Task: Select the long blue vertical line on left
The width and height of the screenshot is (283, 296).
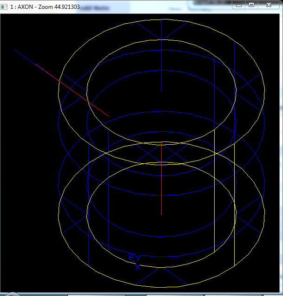Action: (88, 209)
